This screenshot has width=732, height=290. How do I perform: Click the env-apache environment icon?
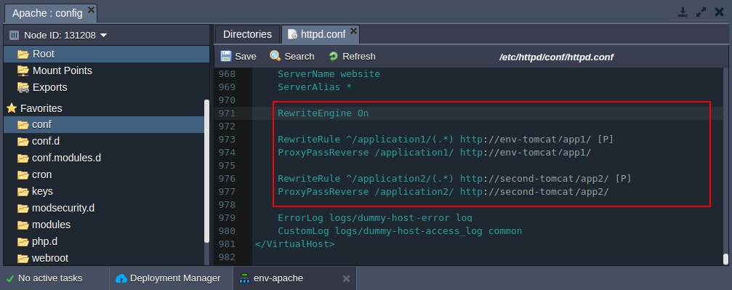[x=244, y=278]
